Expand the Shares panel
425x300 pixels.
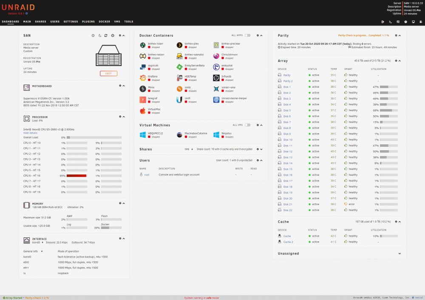pos(261,149)
